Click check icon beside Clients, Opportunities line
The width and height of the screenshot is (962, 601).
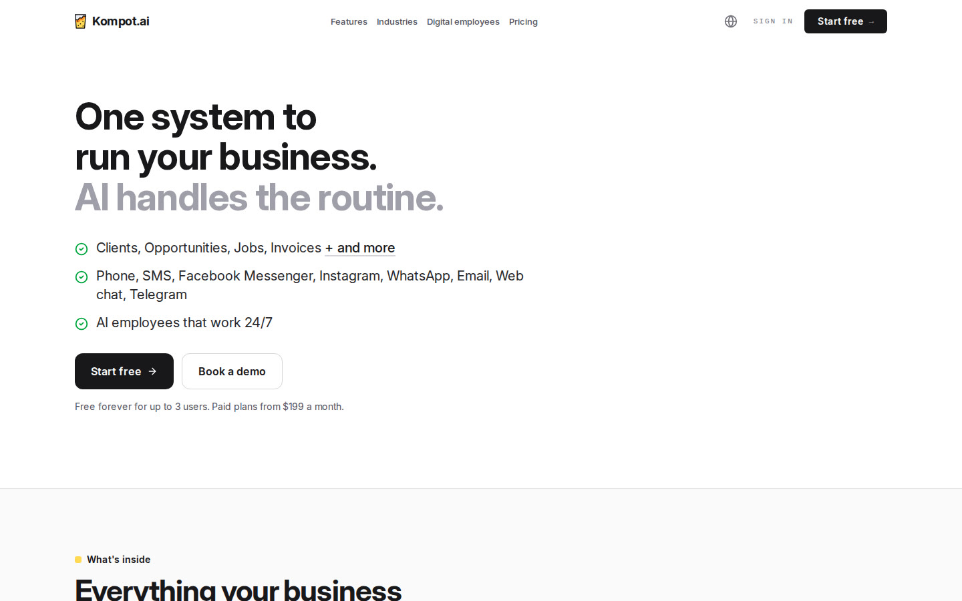(82, 249)
